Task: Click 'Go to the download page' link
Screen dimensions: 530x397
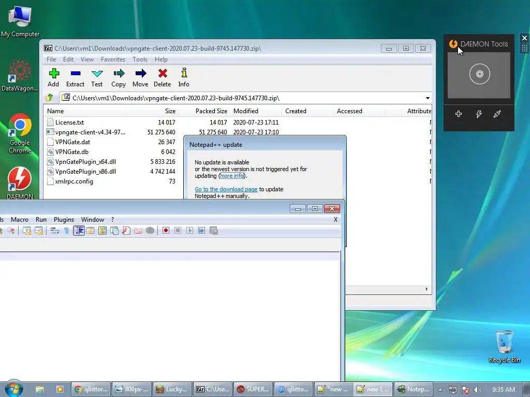Action: (x=226, y=189)
